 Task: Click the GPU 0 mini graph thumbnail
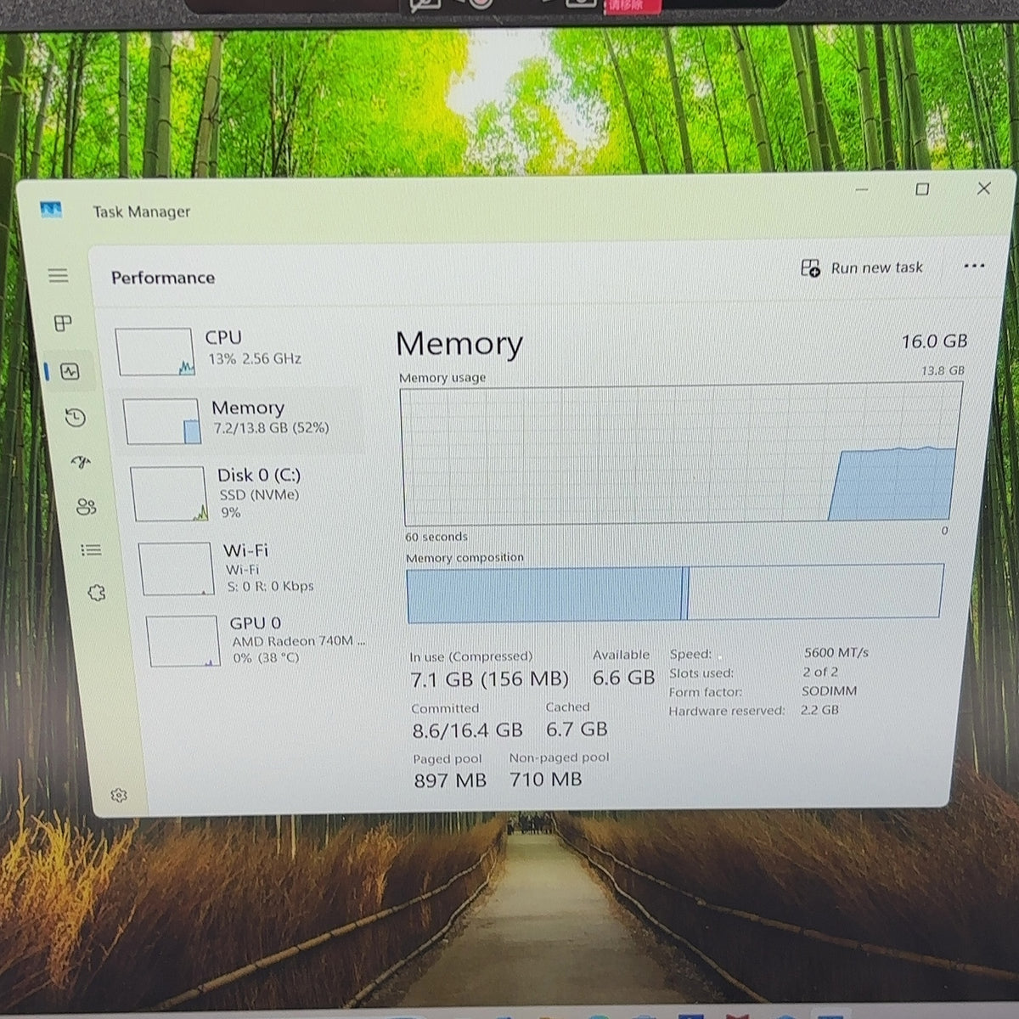(x=183, y=641)
